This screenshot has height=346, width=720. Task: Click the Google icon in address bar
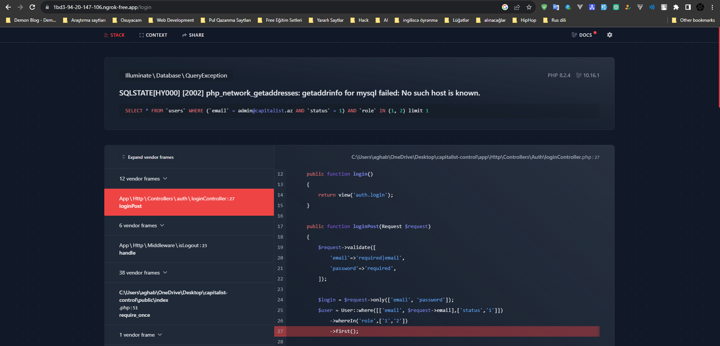[505, 7]
